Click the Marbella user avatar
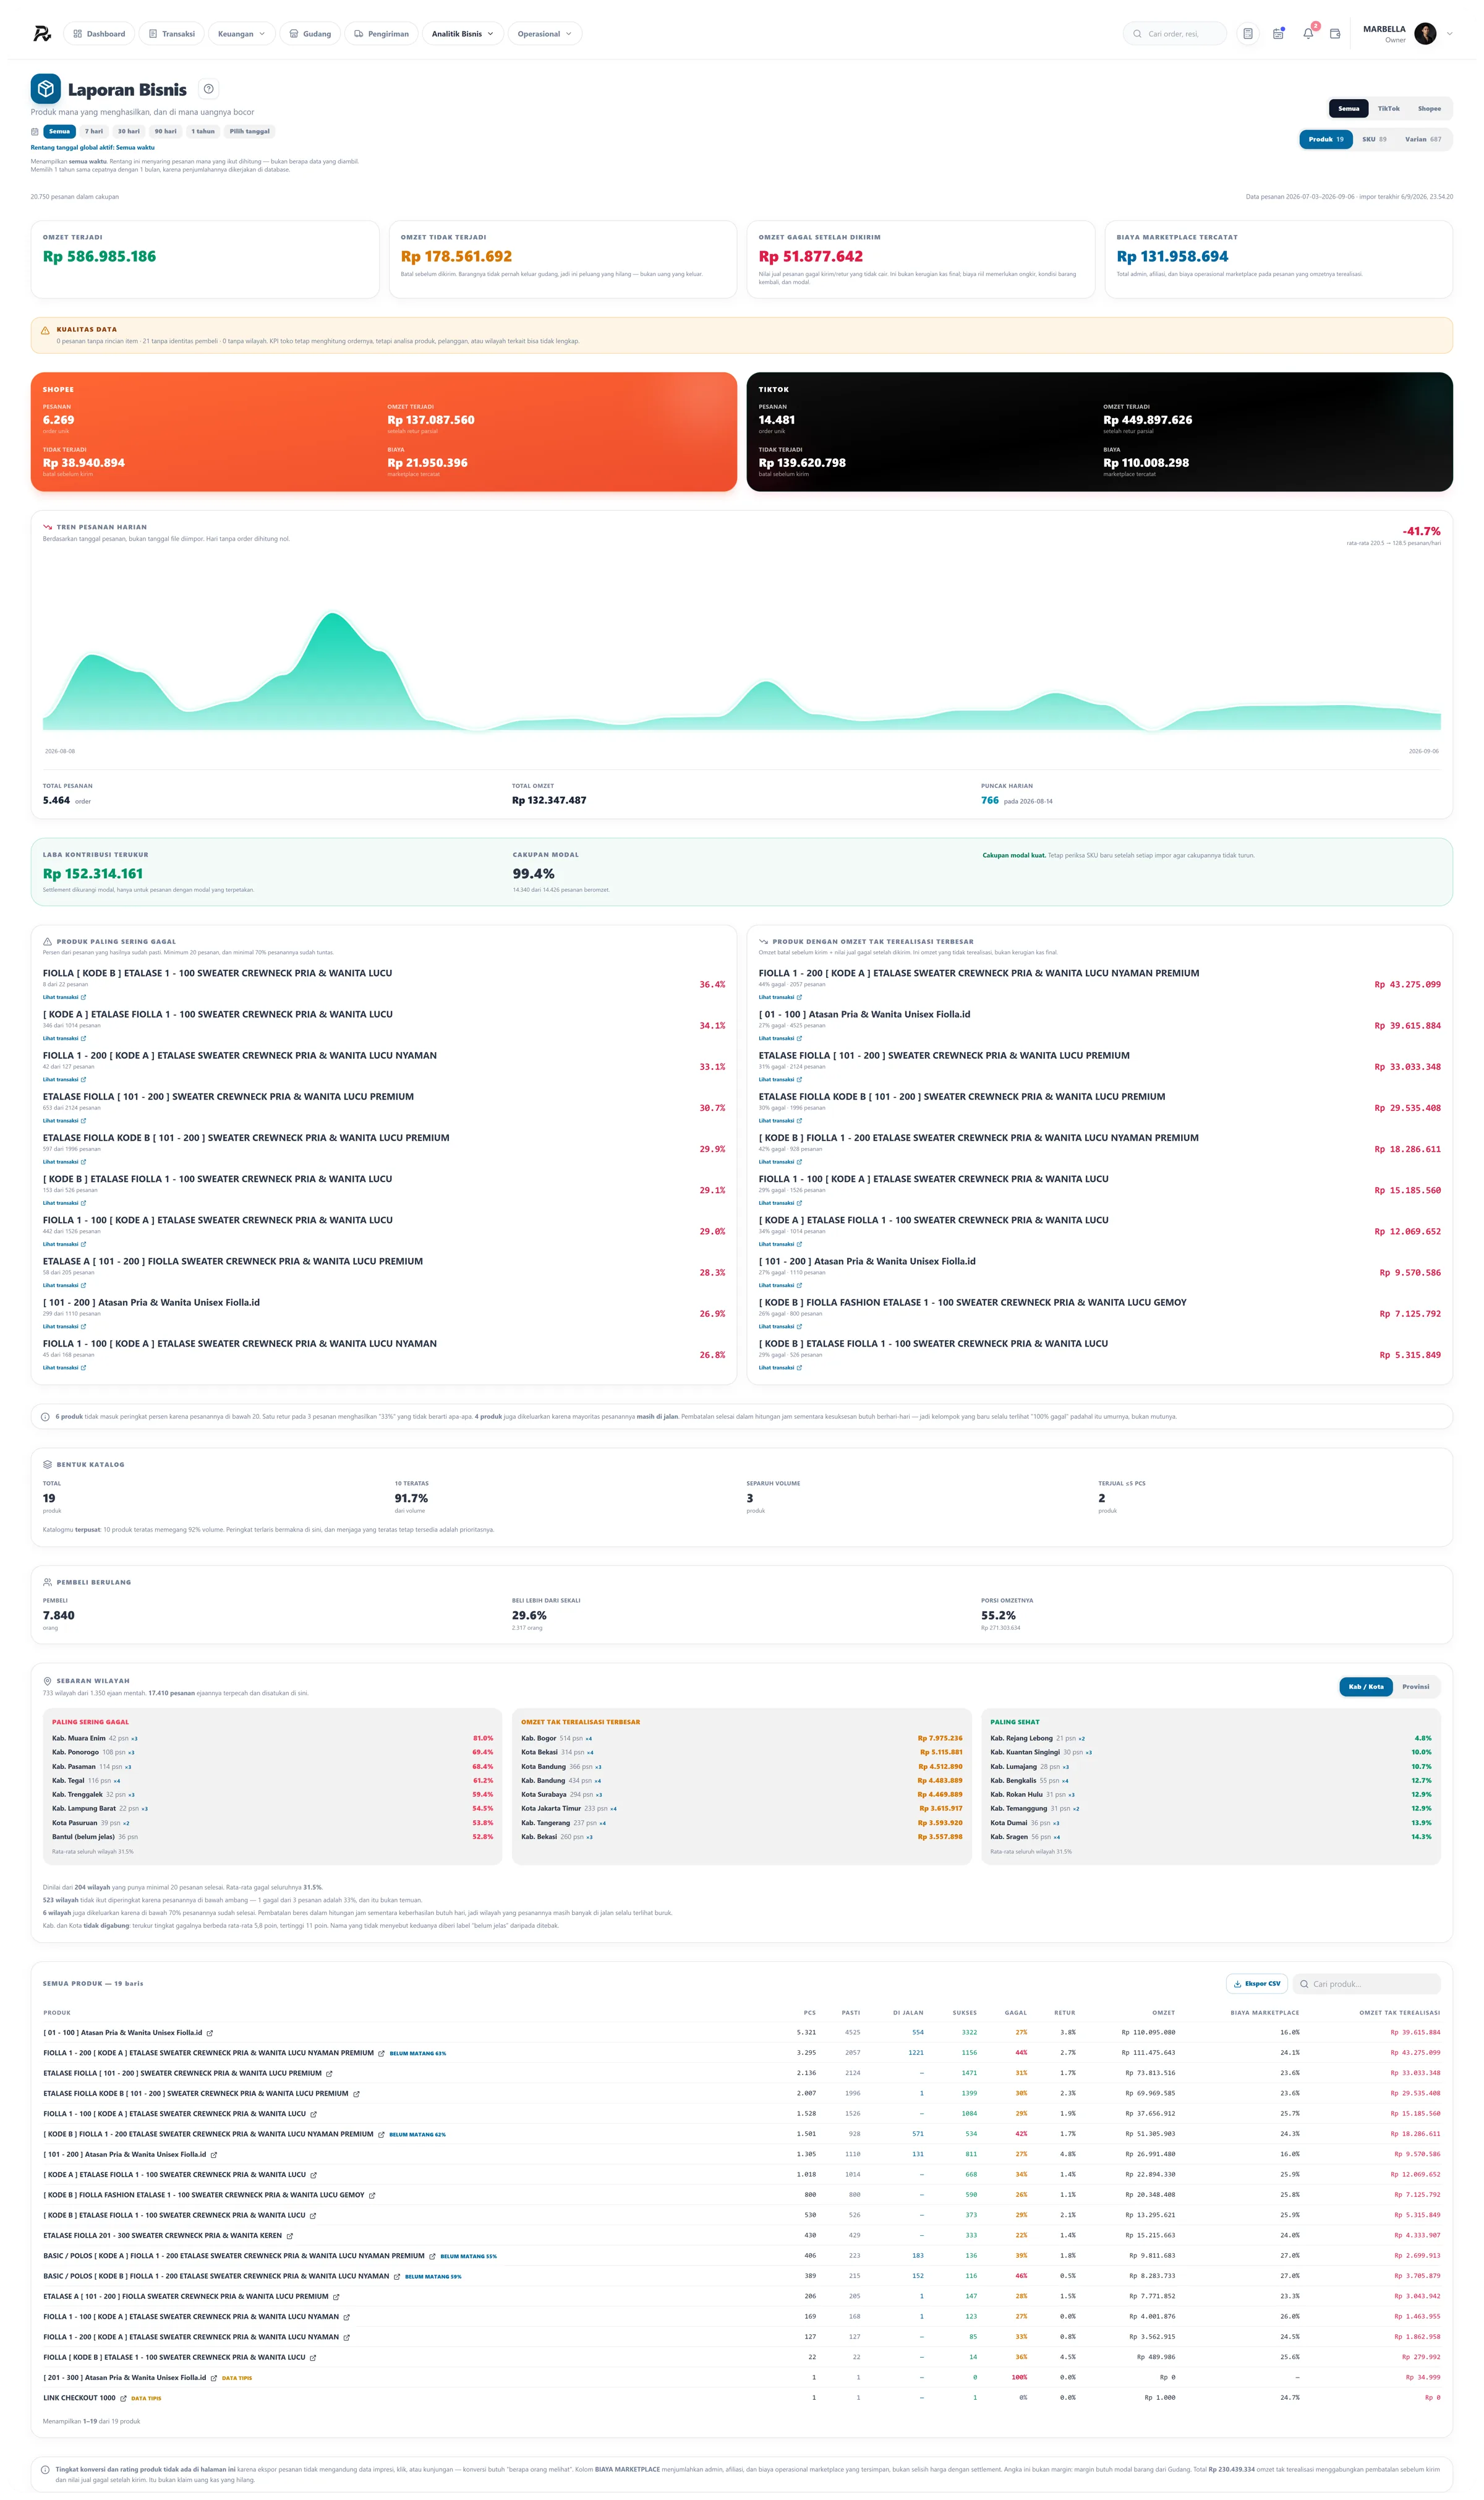 coord(1426,34)
